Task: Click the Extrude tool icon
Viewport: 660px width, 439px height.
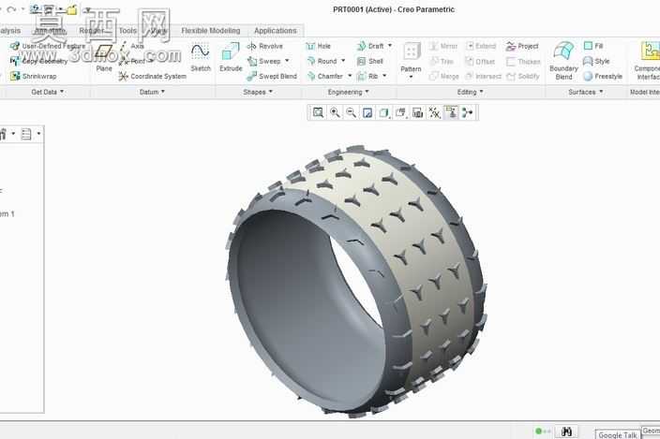Action: coord(231,52)
